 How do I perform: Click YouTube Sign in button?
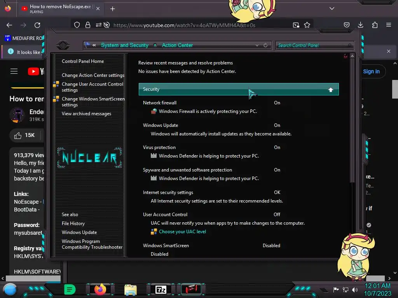click(x=371, y=71)
